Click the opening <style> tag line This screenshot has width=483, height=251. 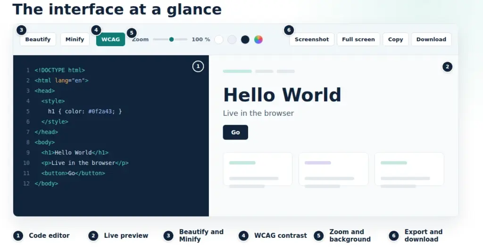[53, 101]
